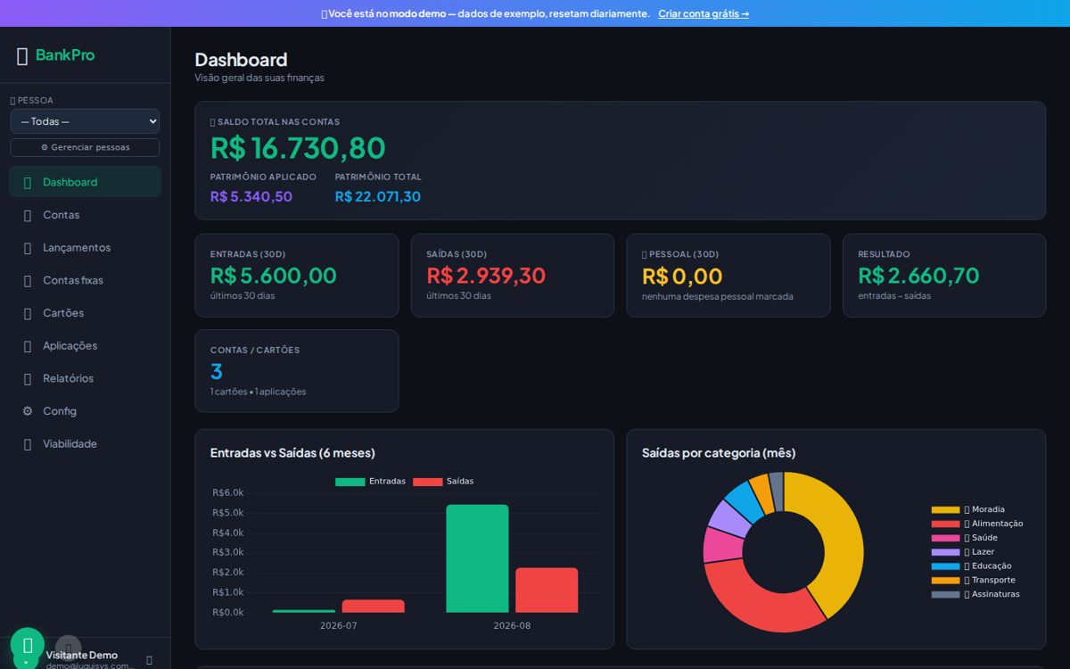The width and height of the screenshot is (1070, 669).
Task: Click the icon left of Relatórios in sidebar
Action: coord(27,378)
